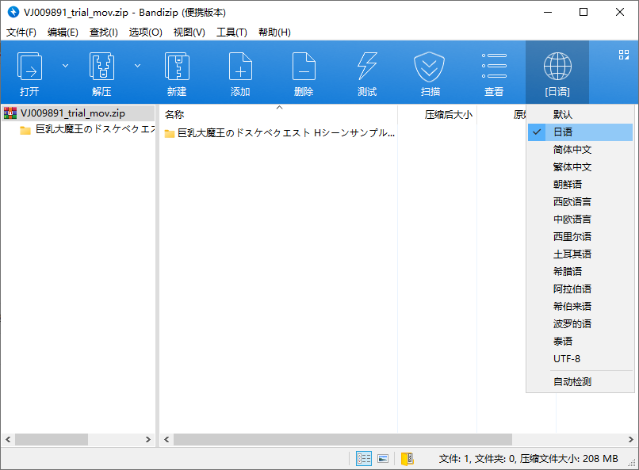639x470 pixels.
Task: Open the 查看 (View) list icon
Action: point(494,71)
